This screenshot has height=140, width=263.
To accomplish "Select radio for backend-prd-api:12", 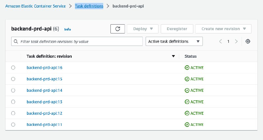I will (x=13, y=113).
